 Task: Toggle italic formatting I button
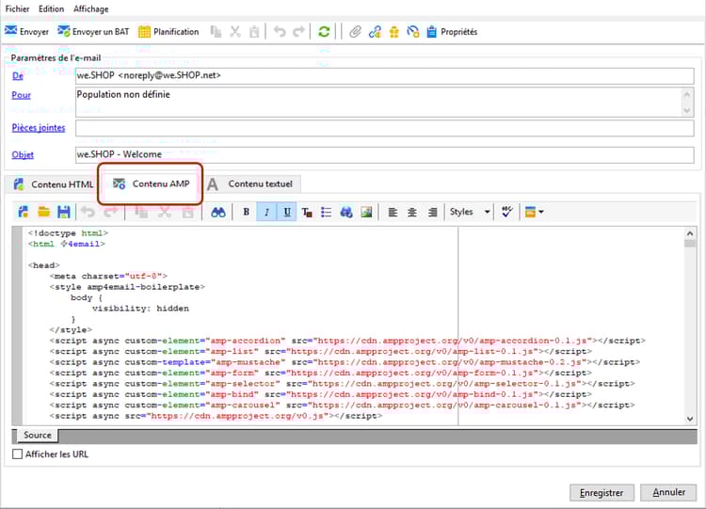pyautogui.click(x=266, y=212)
